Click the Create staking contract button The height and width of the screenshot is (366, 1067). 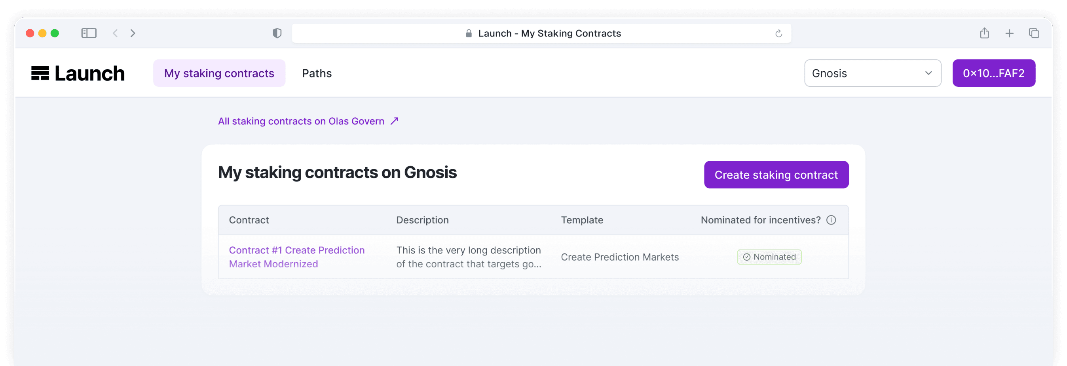776,175
